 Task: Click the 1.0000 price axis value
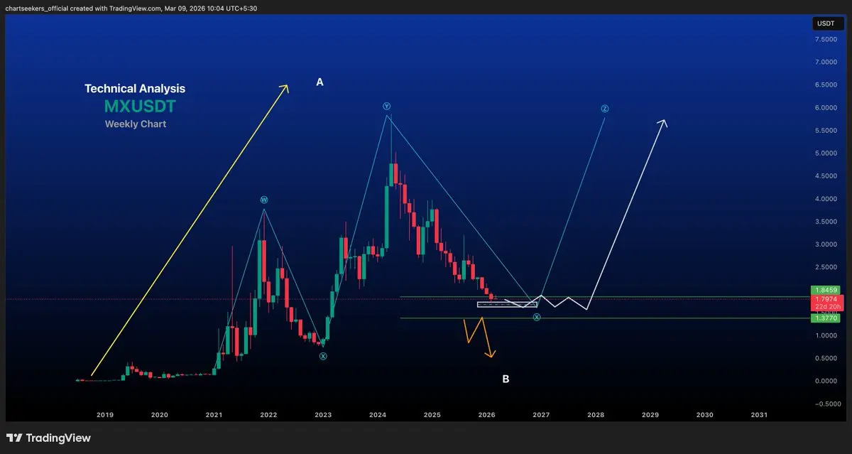point(825,335)
